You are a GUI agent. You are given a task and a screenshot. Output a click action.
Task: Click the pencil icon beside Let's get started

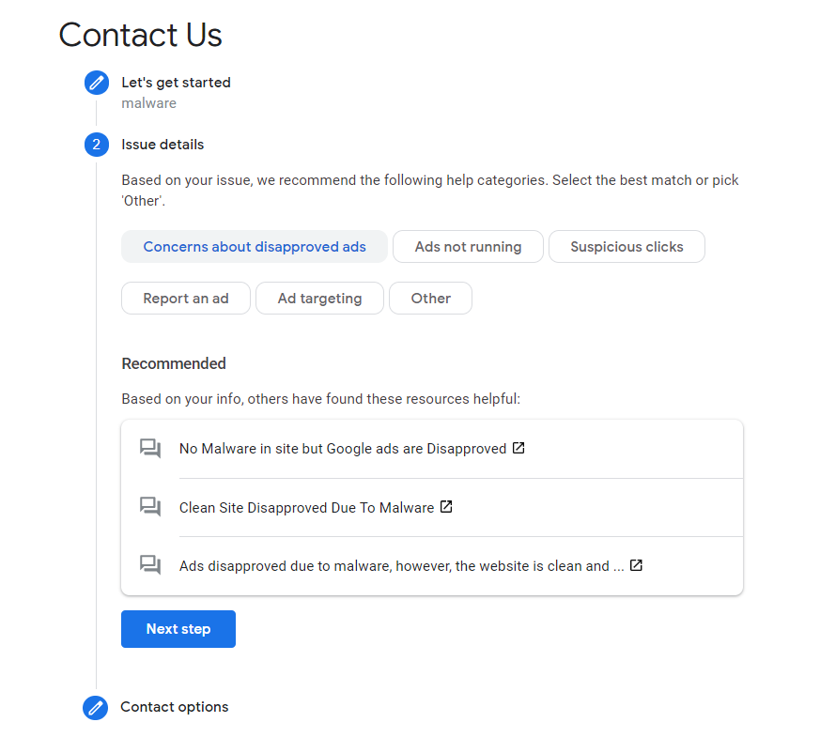click(96, 84)
